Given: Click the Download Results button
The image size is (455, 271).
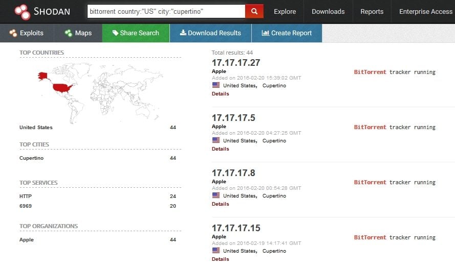Looking at the screenshot, I should pos(210,33).
